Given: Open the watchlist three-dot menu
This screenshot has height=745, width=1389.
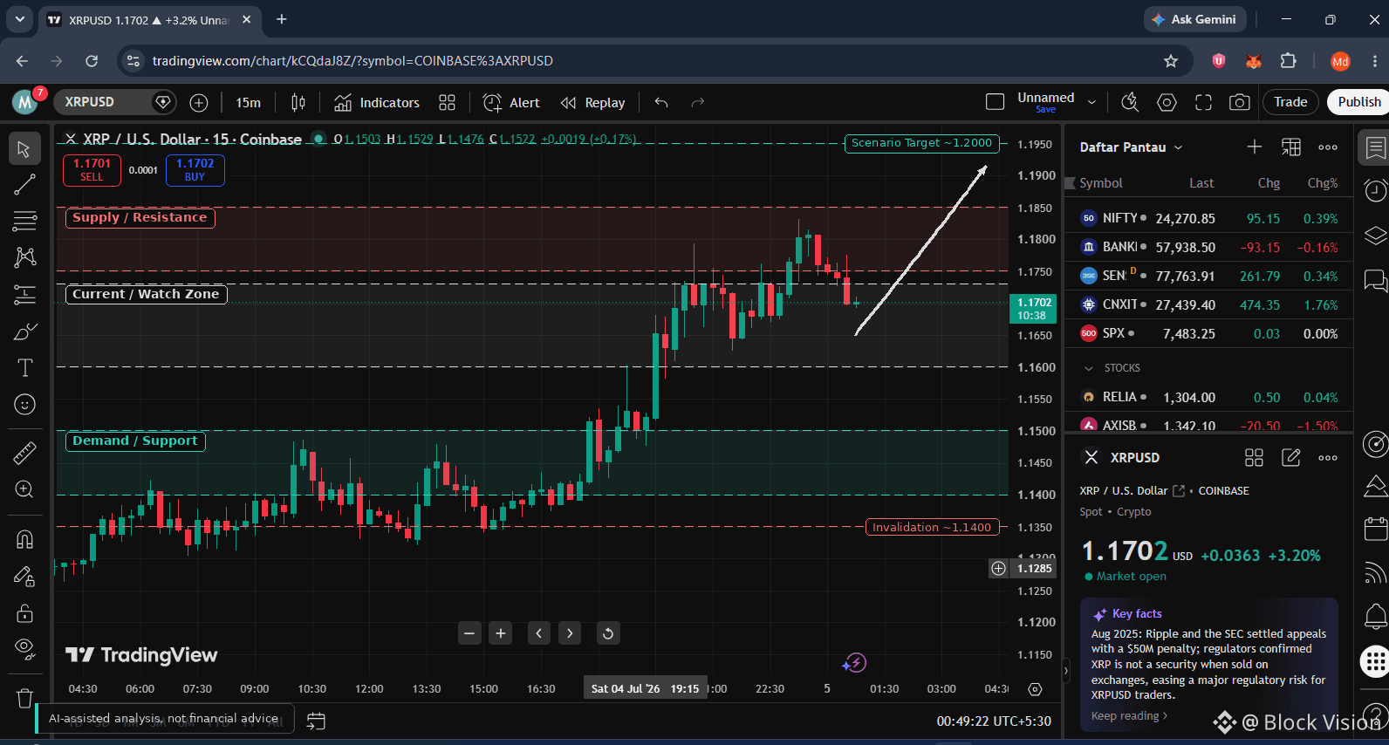Looking at the screenshot, I should pos(1328,147).
